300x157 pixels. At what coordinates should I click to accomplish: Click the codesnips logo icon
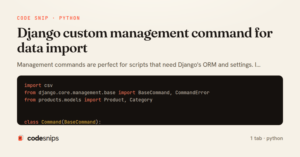tap(21, 138)
